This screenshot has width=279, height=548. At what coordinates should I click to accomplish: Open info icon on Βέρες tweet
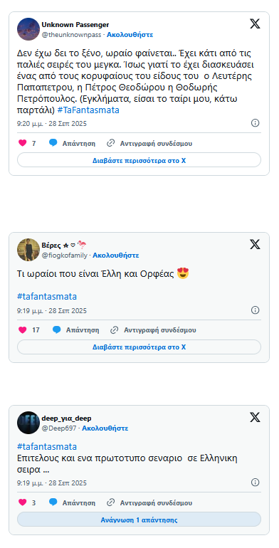pyautogui.click(x=256, y=310)
